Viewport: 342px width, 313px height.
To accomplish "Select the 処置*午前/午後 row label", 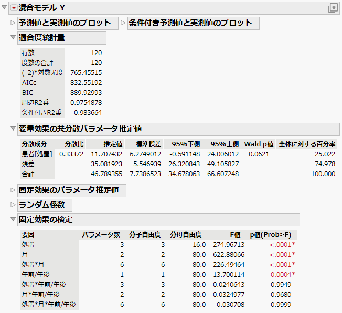I will [x=44, y=285].
